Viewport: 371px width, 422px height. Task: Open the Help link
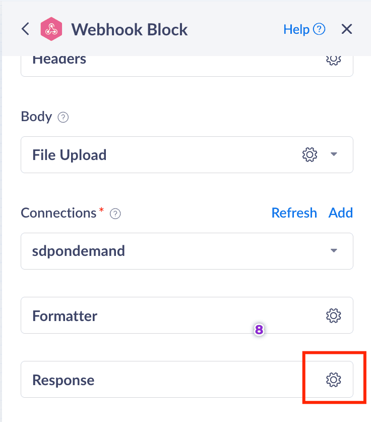coord(304,29)
